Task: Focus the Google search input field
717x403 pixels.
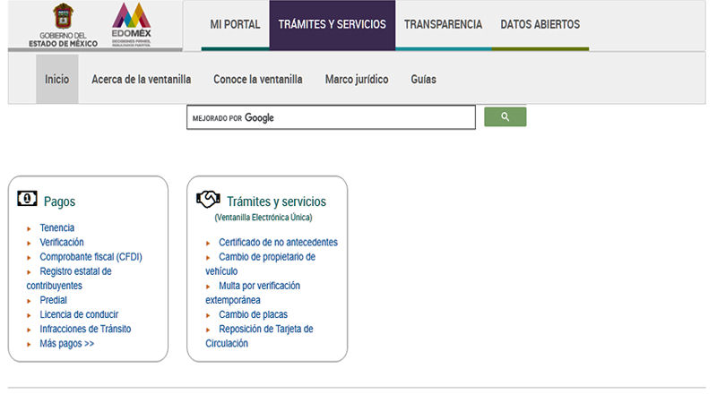Action: [x=331, y=117]
